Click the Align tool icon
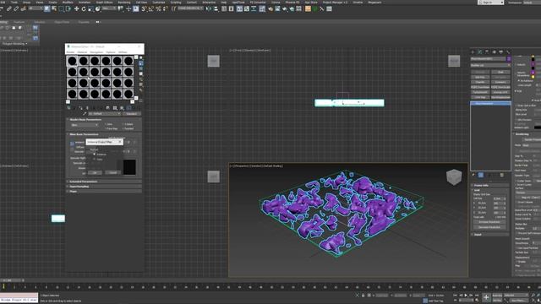This screenshot has width=541, height=304. (x=216, y=8)
